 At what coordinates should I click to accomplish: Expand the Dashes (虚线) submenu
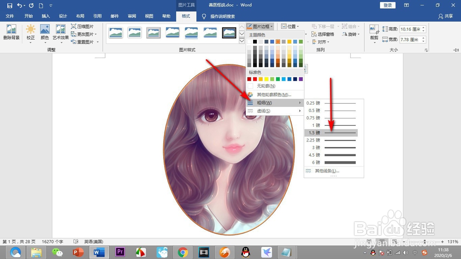click(274, 111)
